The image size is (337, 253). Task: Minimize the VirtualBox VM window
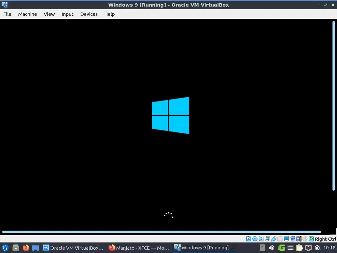[x=319, y=5]
